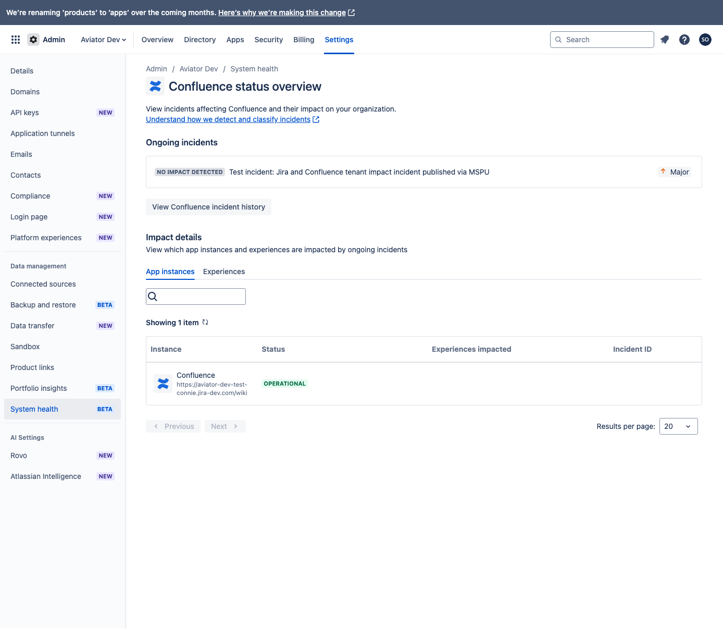Viewport: 723px width, 629px height.
Task: Select System health in the sidebar
Action: click(x=63, y=409)
